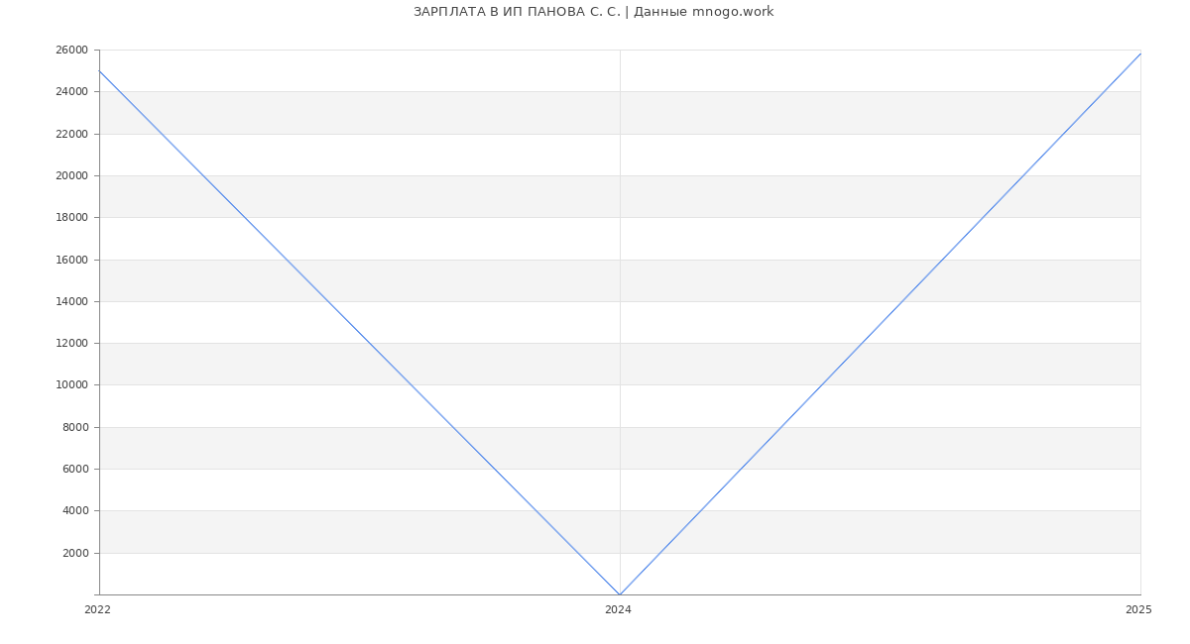The image size is (1190, 644).
Task: Click the 24000 y-axis label
Action: click(x=71, y=92)
